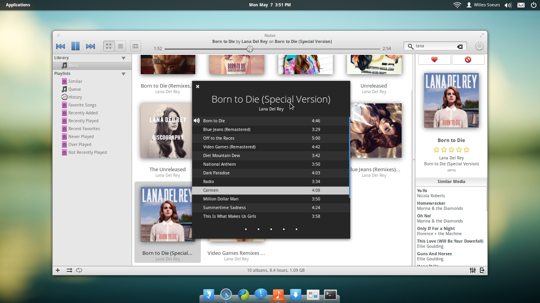The height and width of the screenshot is (303, 540).
Task: Select Music in the Library
Action: 92,65
